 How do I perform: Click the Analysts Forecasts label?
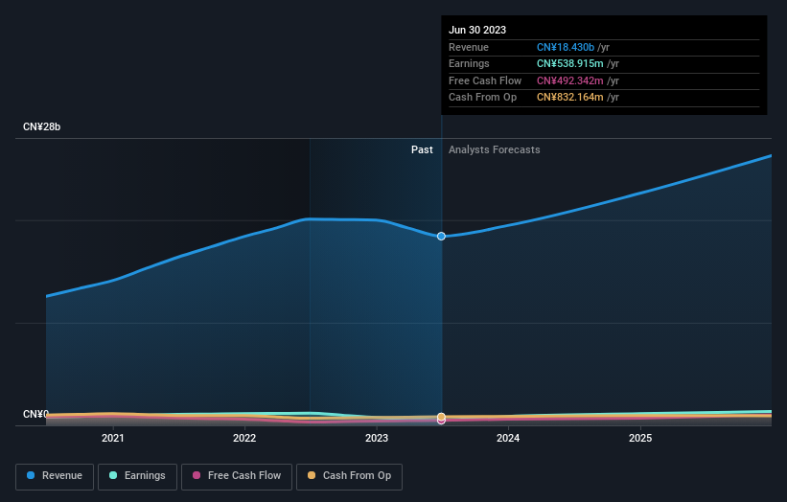[x=495, y=150]
